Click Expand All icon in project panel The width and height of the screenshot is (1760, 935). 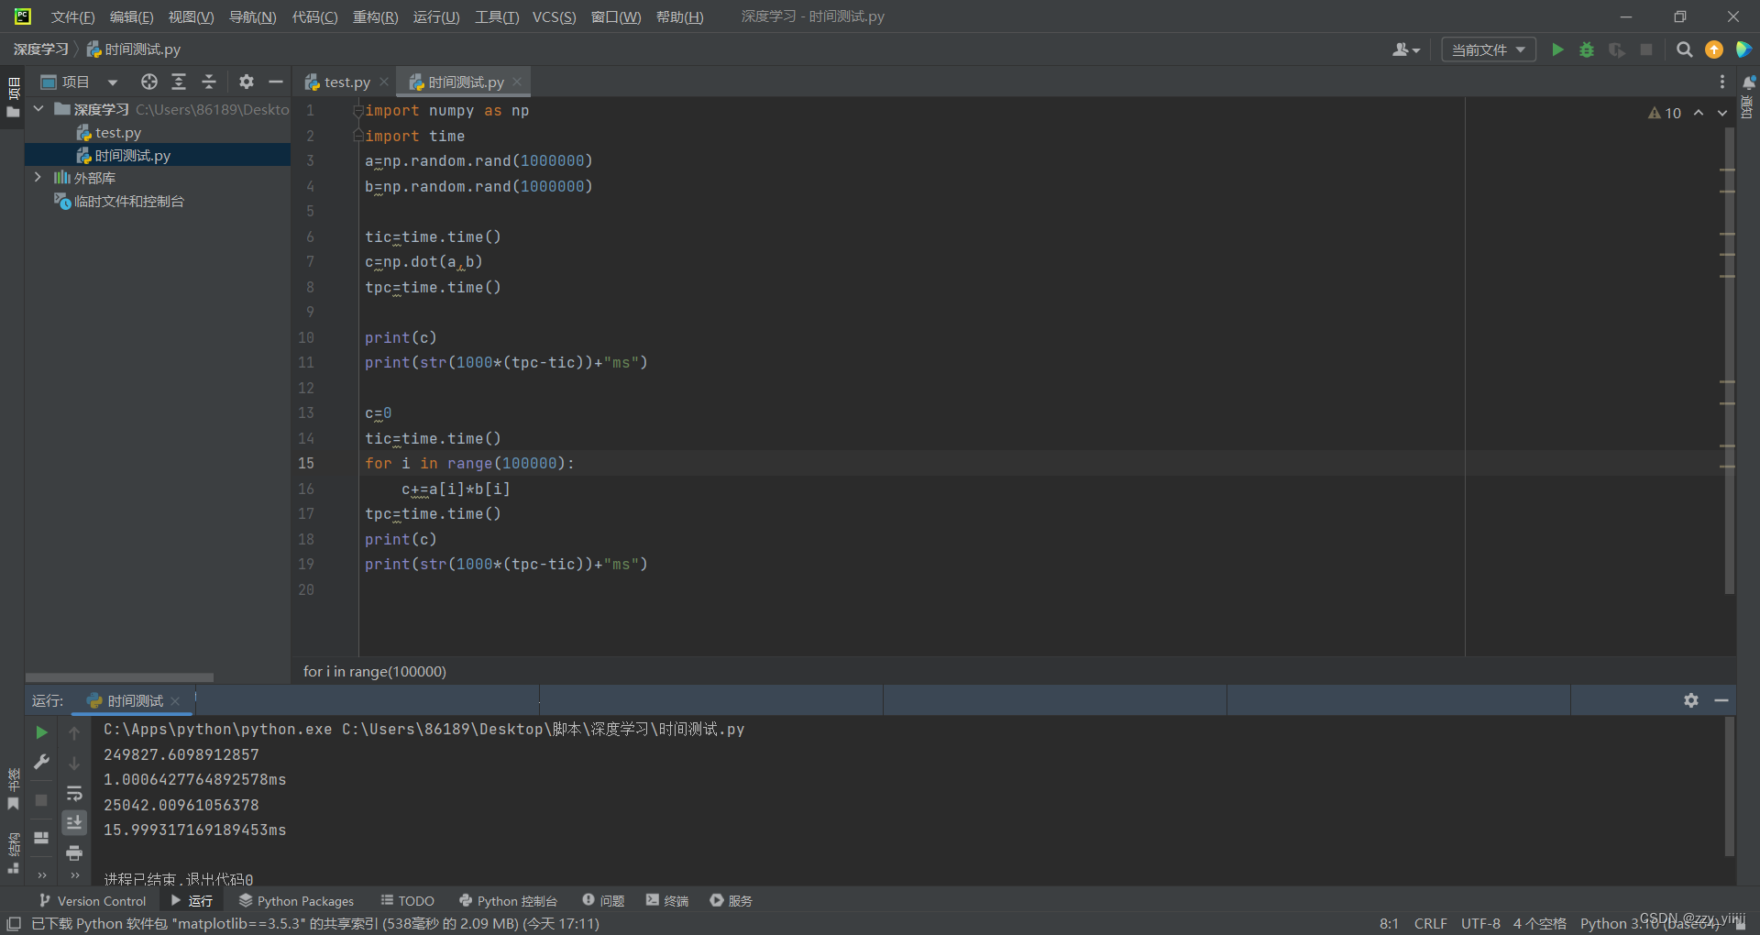click(x=179, y=82)
